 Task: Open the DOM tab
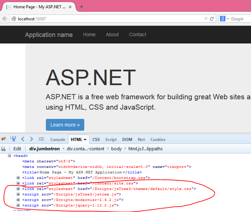point(127,140)
